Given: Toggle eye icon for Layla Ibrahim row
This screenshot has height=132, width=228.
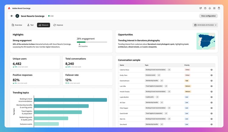Looking at the screenshot, I should [x=212, y=97].
